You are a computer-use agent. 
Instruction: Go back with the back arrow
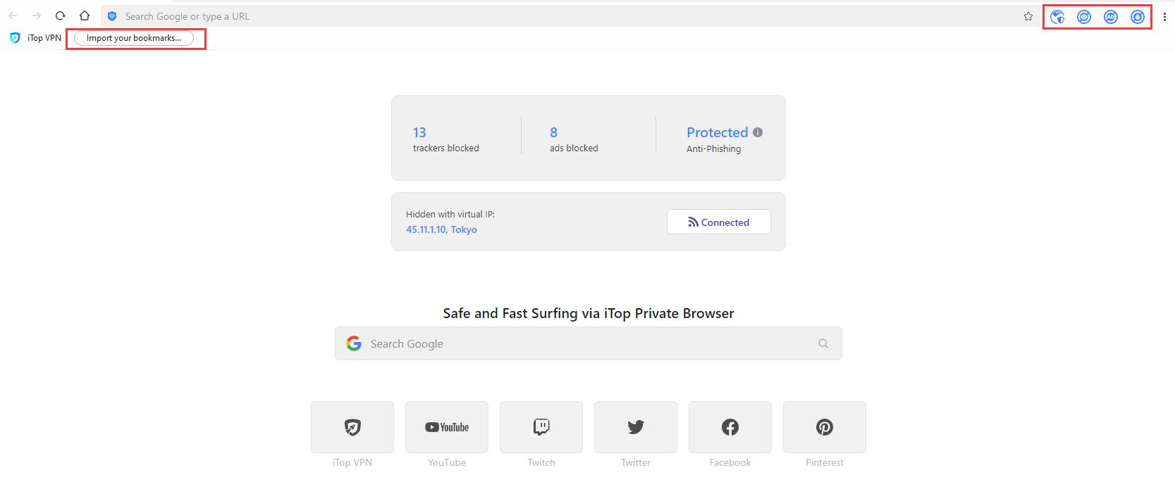click(x=13, y=15)
